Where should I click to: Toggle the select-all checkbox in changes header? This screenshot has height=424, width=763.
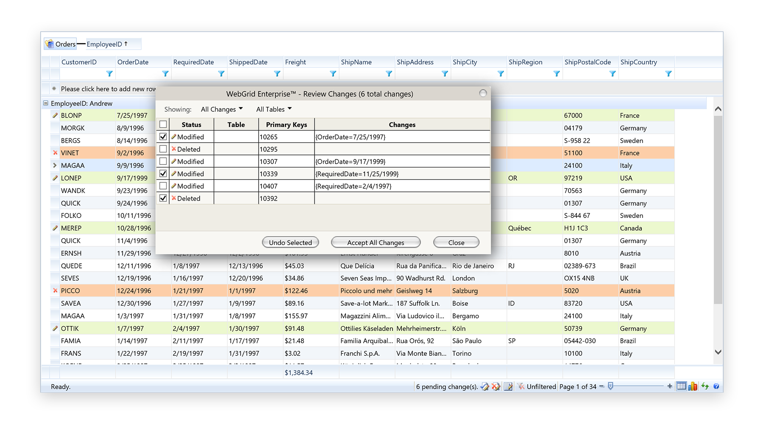(x=163, y=125)
